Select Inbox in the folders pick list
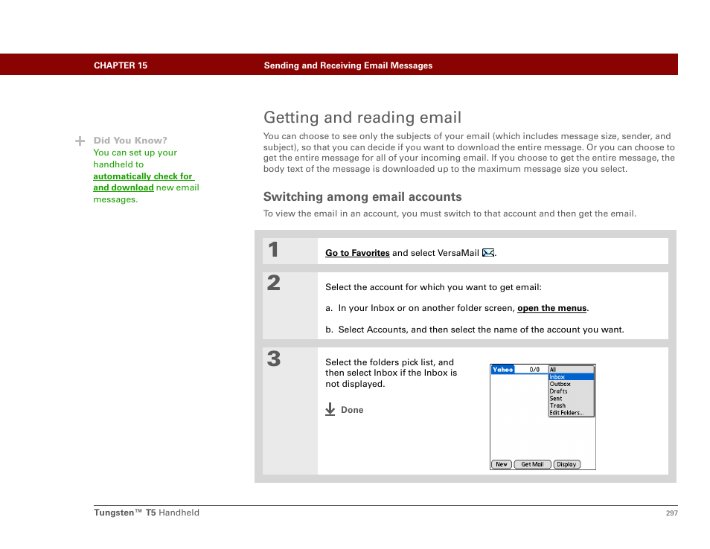710x549 pixels. click(571, 376)
